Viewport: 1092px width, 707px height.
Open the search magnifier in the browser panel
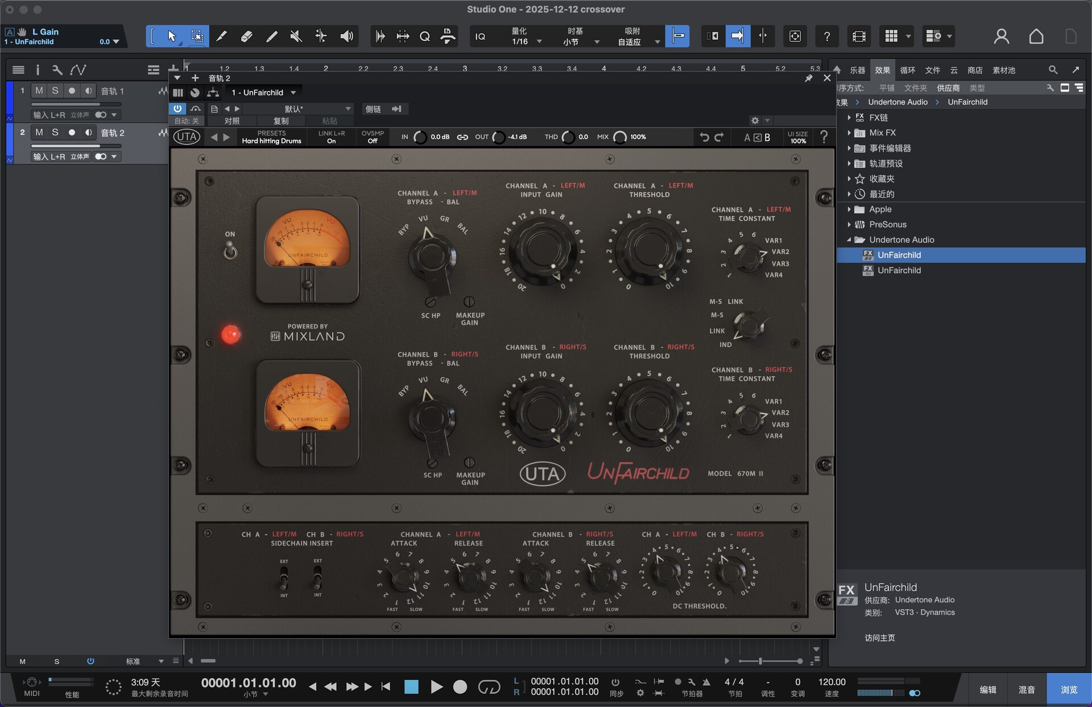pos(1052,70)
